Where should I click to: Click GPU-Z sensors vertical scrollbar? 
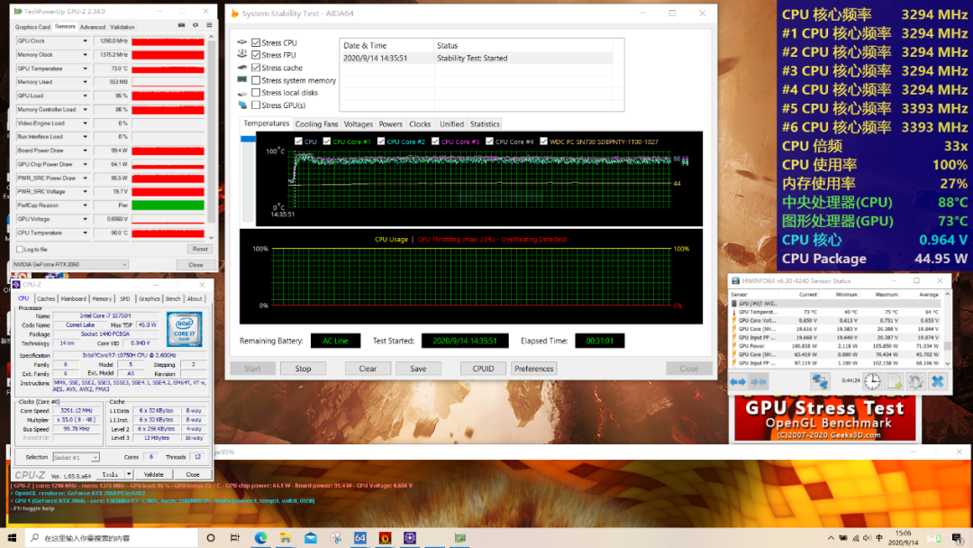click(211, 136)
